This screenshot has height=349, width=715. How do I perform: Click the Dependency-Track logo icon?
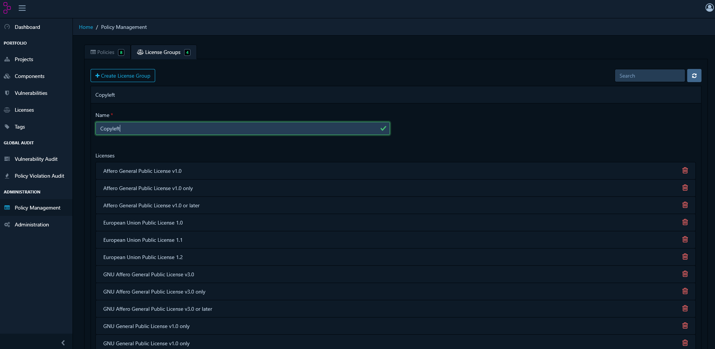(x=7, y=8)
